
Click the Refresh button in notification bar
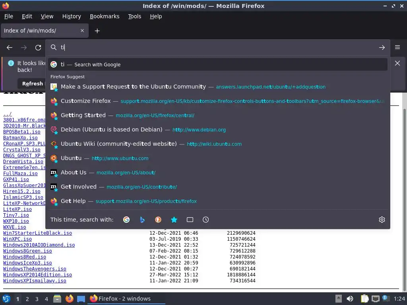pyautogui.click(x=32, y=83)
